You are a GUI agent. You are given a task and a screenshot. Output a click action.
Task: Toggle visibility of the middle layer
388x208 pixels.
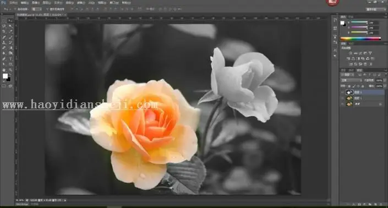[x=342, y=98]
